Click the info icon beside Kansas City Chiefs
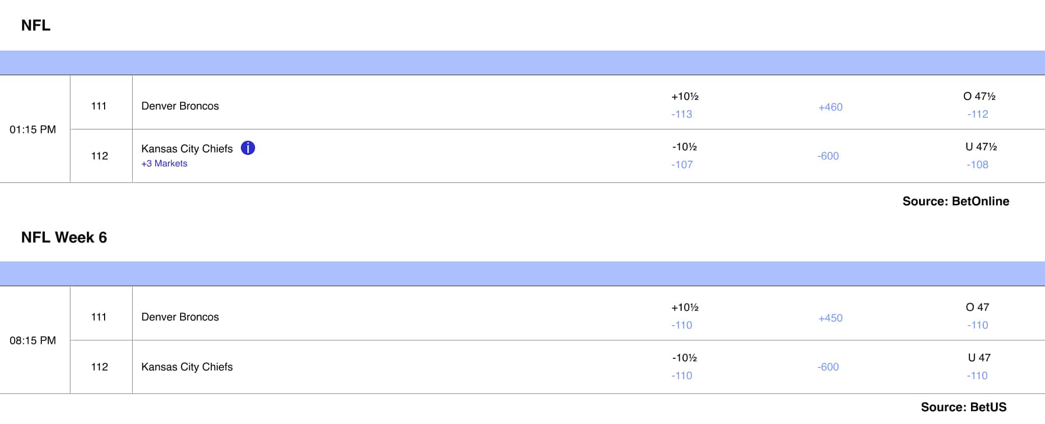Viewport: 1045px width, 424px height. [x=248, y=148]
